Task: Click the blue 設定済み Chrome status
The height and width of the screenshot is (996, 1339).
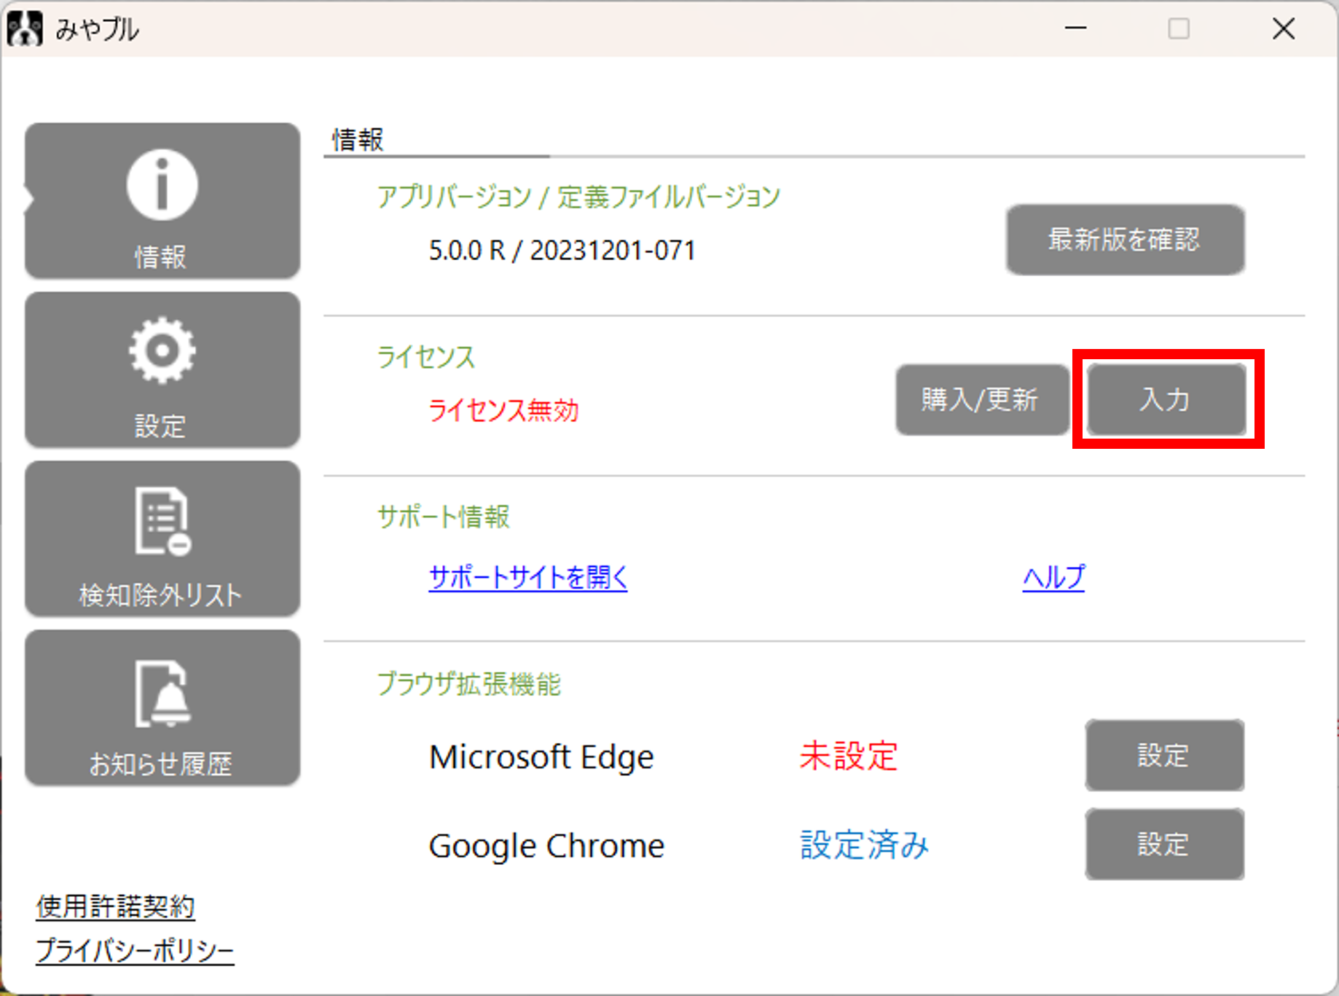Action: pos(864,845)
